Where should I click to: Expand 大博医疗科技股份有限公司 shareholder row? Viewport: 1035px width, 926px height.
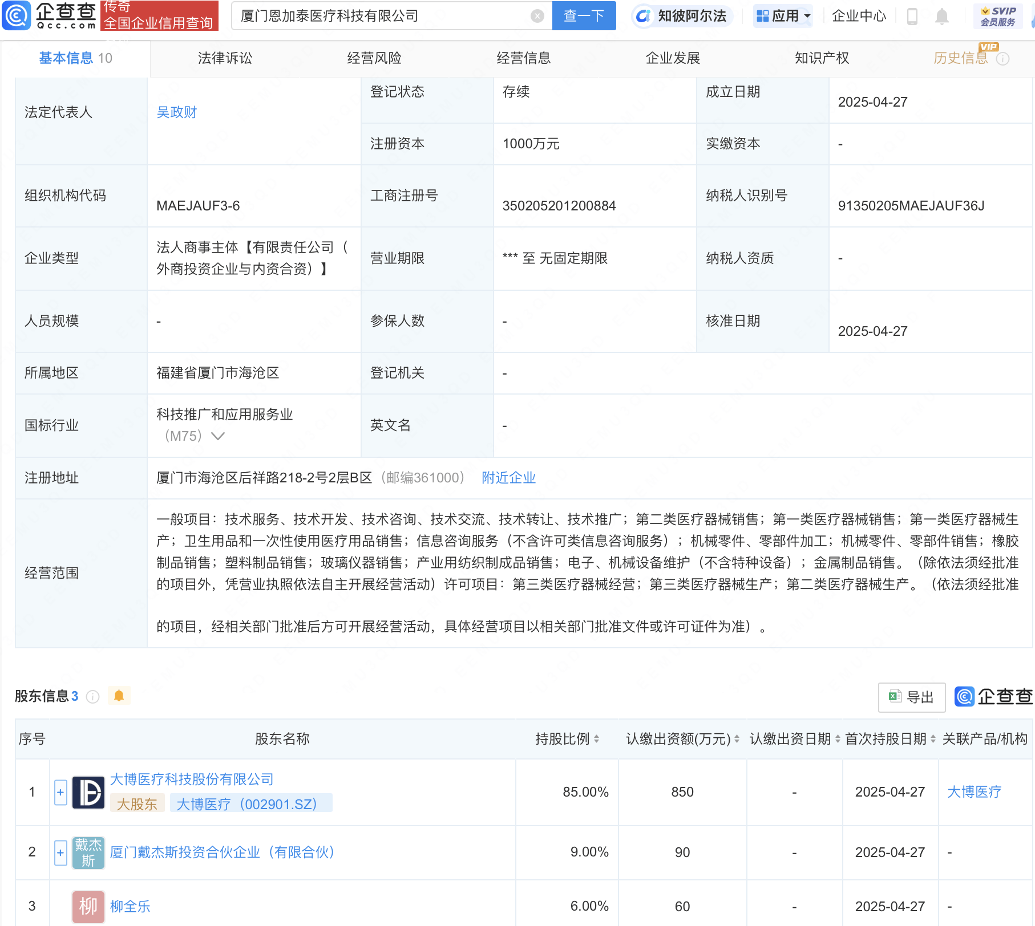pyautogui.click(x=60, y=792)
